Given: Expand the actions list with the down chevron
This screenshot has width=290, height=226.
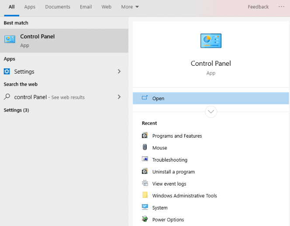Looking at the screenshot, I should 211,112.
